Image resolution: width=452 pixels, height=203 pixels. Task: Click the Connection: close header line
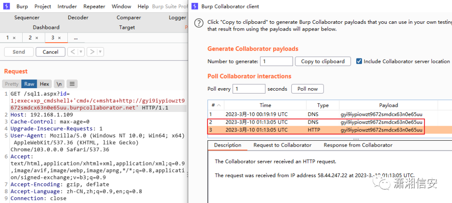tap(39, 198)
